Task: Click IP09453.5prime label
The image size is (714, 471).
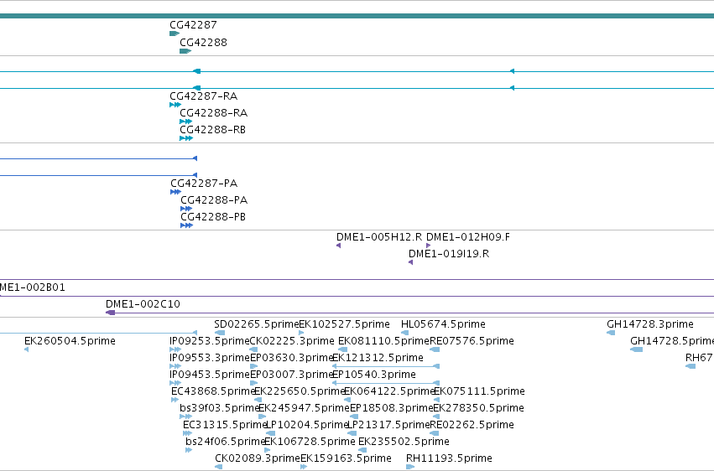Action: pos(210,375)
